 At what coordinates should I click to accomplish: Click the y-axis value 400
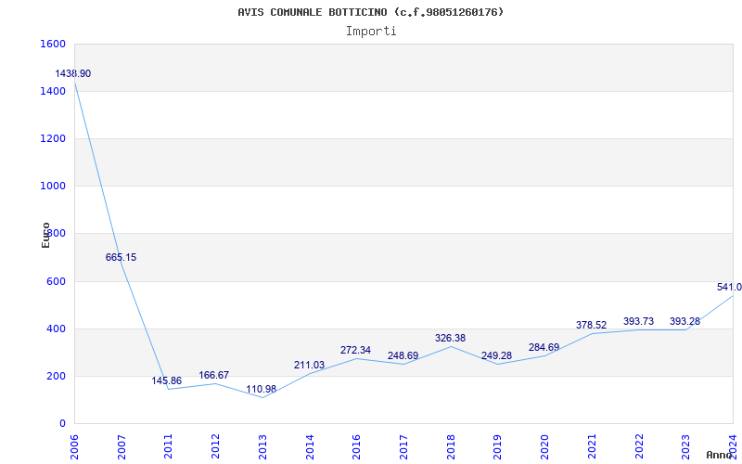[57, 329]
